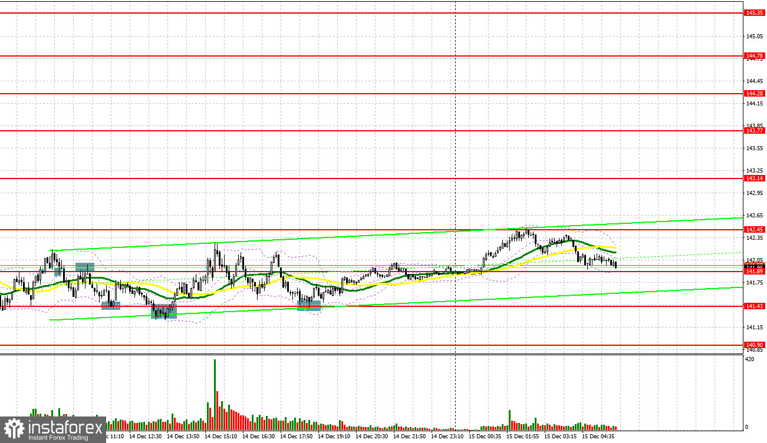
Task: Select the 141.89 price level label
Action: [x=754, y=271]
